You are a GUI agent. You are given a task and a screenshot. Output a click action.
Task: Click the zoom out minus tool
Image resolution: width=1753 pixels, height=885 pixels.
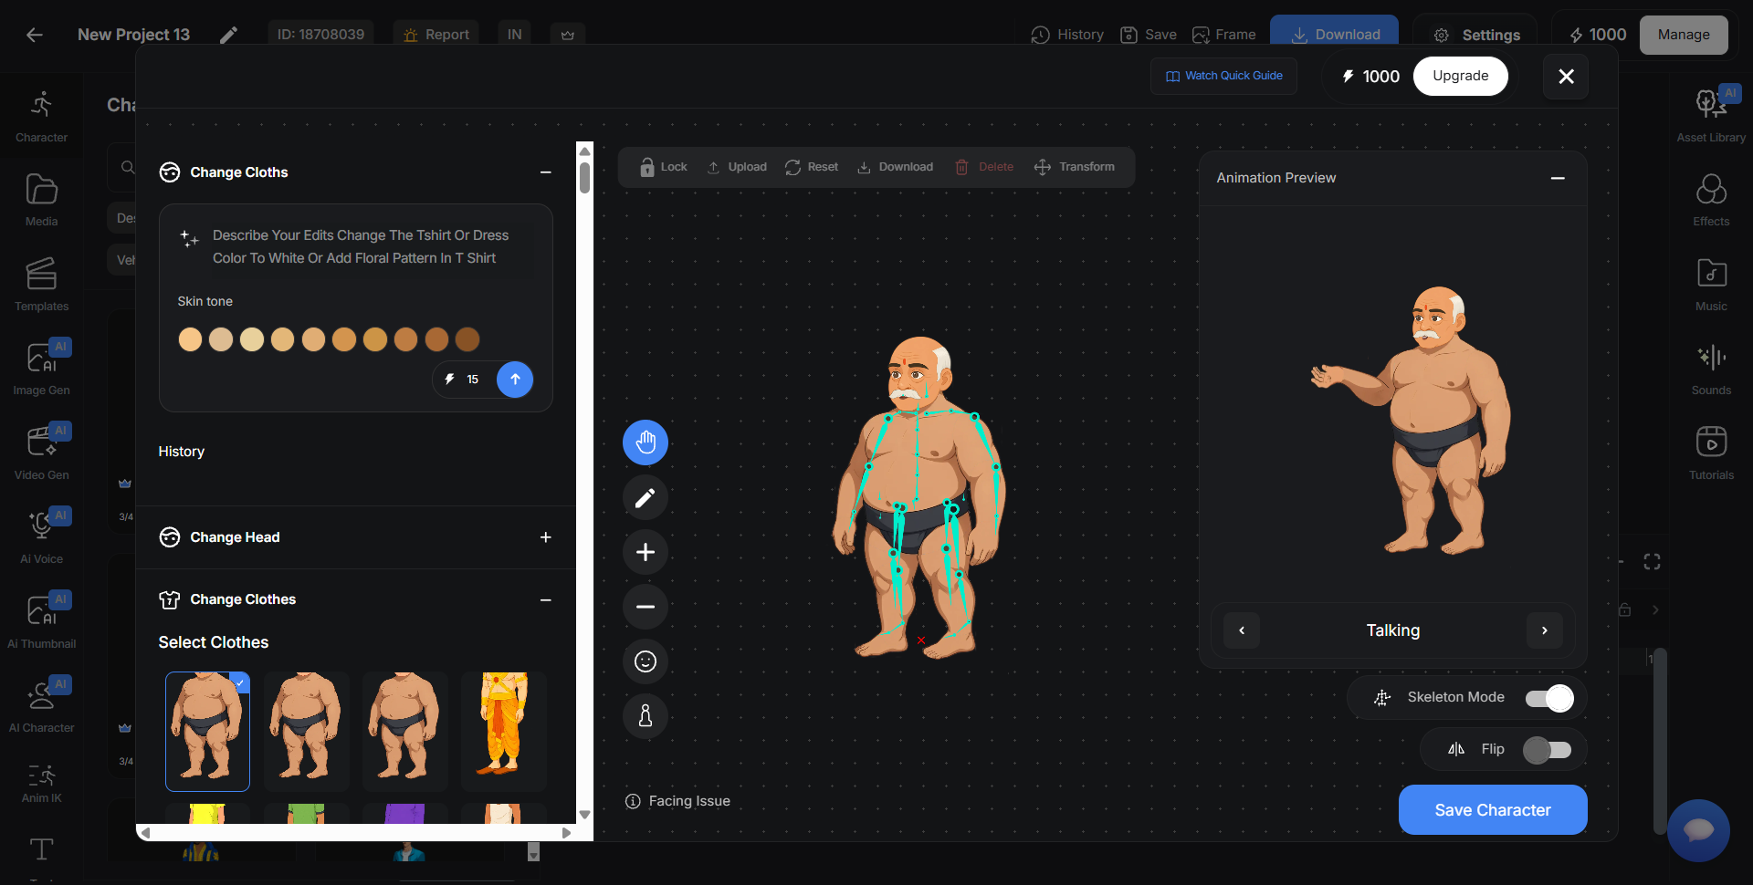pyautogui.click(x=646, y=607)
